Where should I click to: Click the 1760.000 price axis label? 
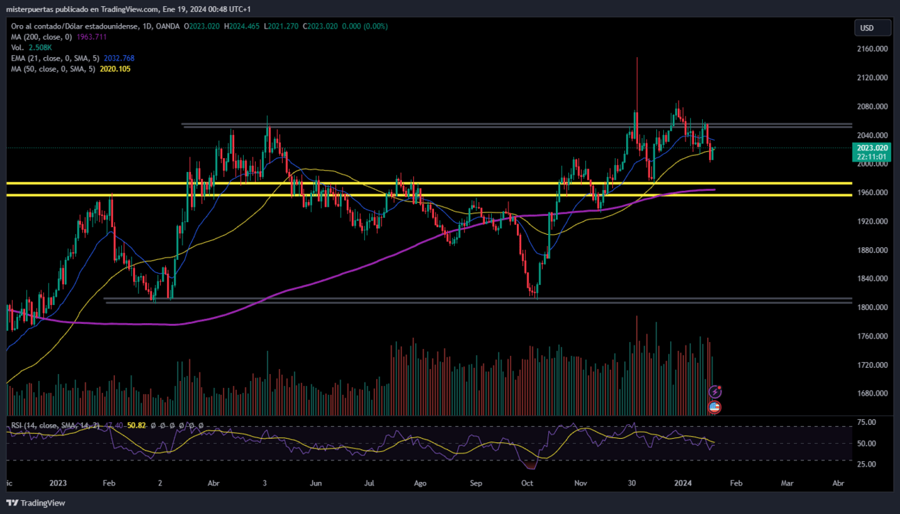point(872,336)
